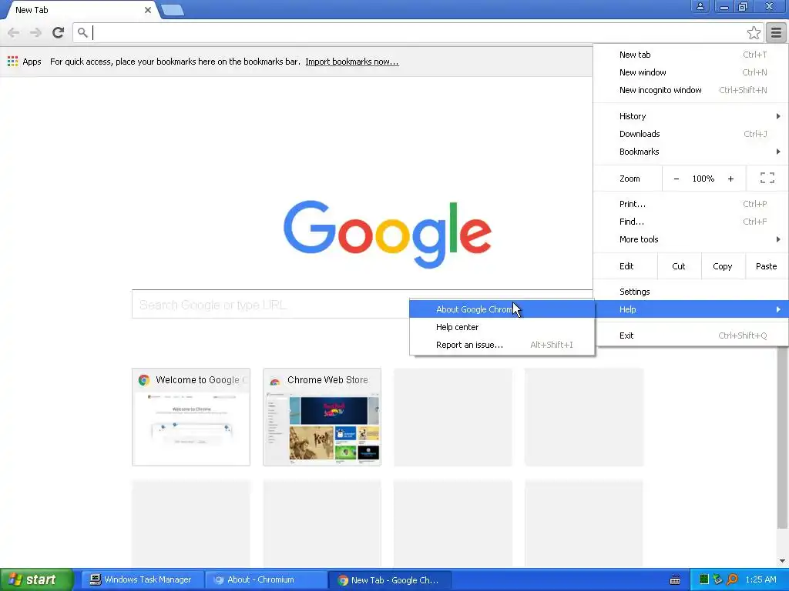Open Settings from the Chrome menu
789x591 pixels.
pyautogui.click(x=691, y=292)
